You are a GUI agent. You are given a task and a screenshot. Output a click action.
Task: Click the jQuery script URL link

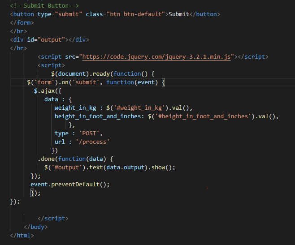[156, 57]
